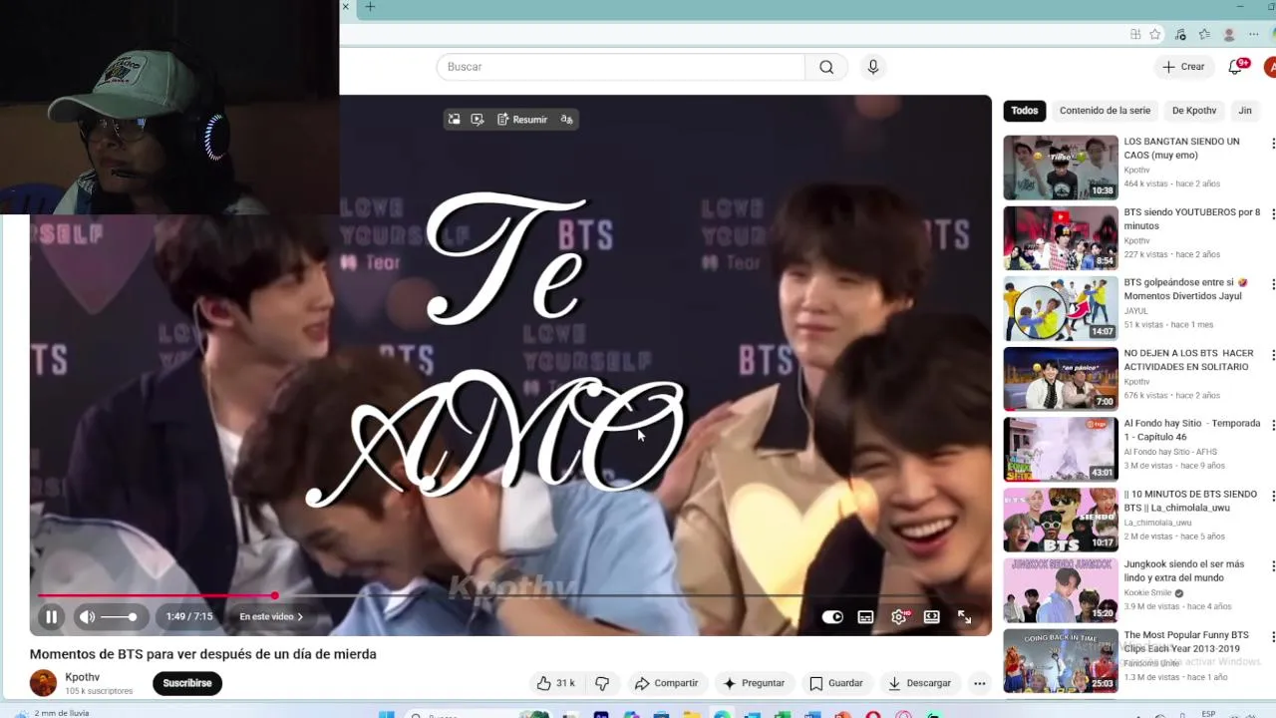This screenshot has height=718, width=1276.
Task: Click the dislike thumbs-down icon
Action: click(x=602, y=683)
